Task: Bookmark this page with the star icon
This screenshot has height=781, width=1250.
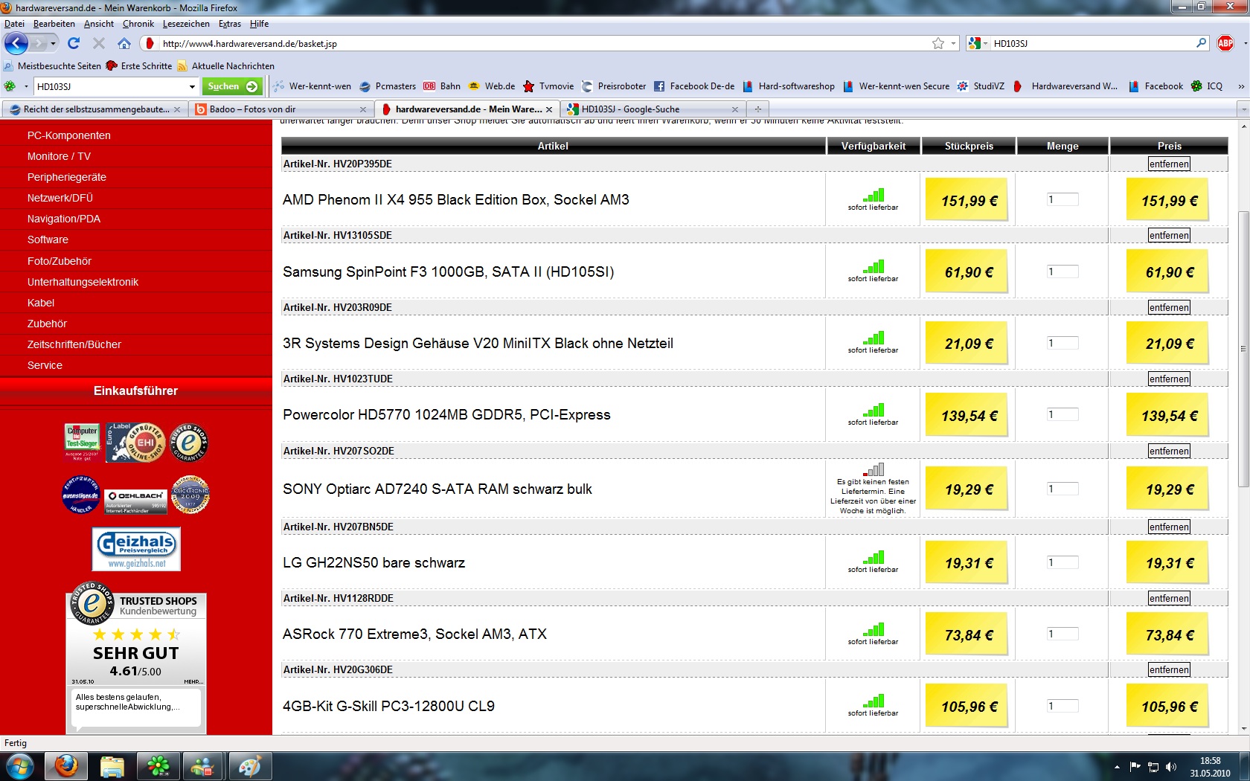Action: tap(938, 43)
